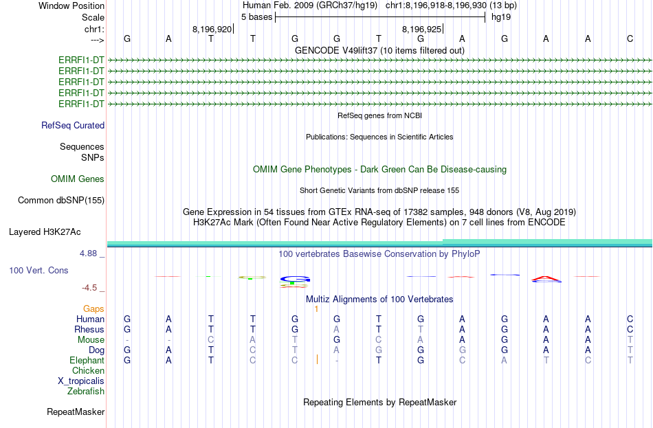This screenshot has height=428, width=653.
Task: Click the Human Feb. 2009 (GRCh37/hg19) title
Action: point(310,5)
